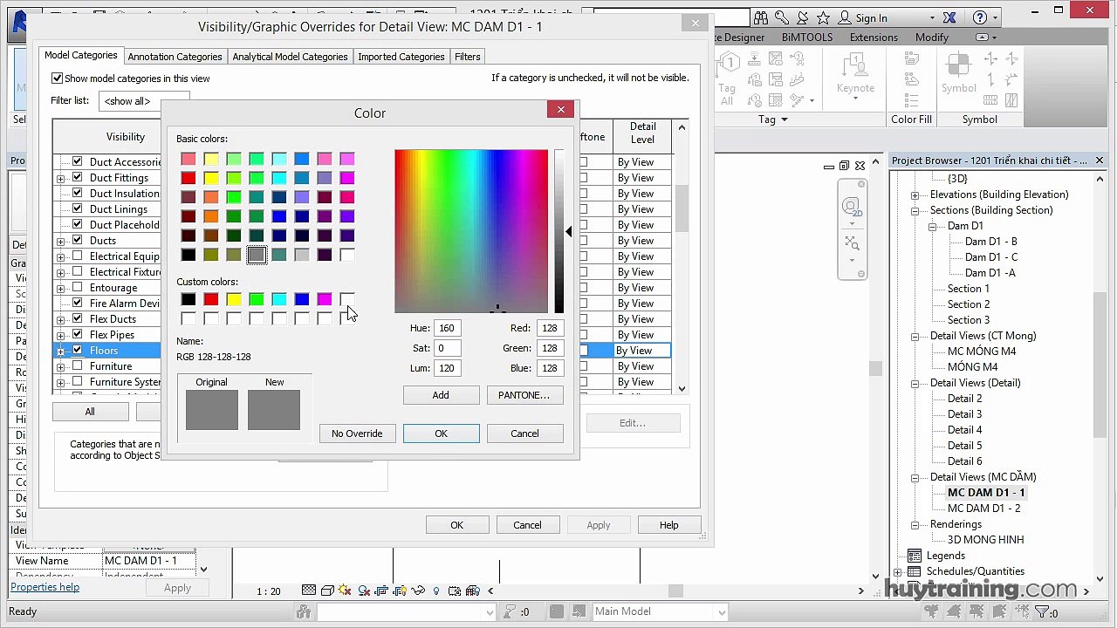Click the zoom magnifier in navigation bar
The width and height of the screenshot is (1117, 628).
(x=852, y=243)
